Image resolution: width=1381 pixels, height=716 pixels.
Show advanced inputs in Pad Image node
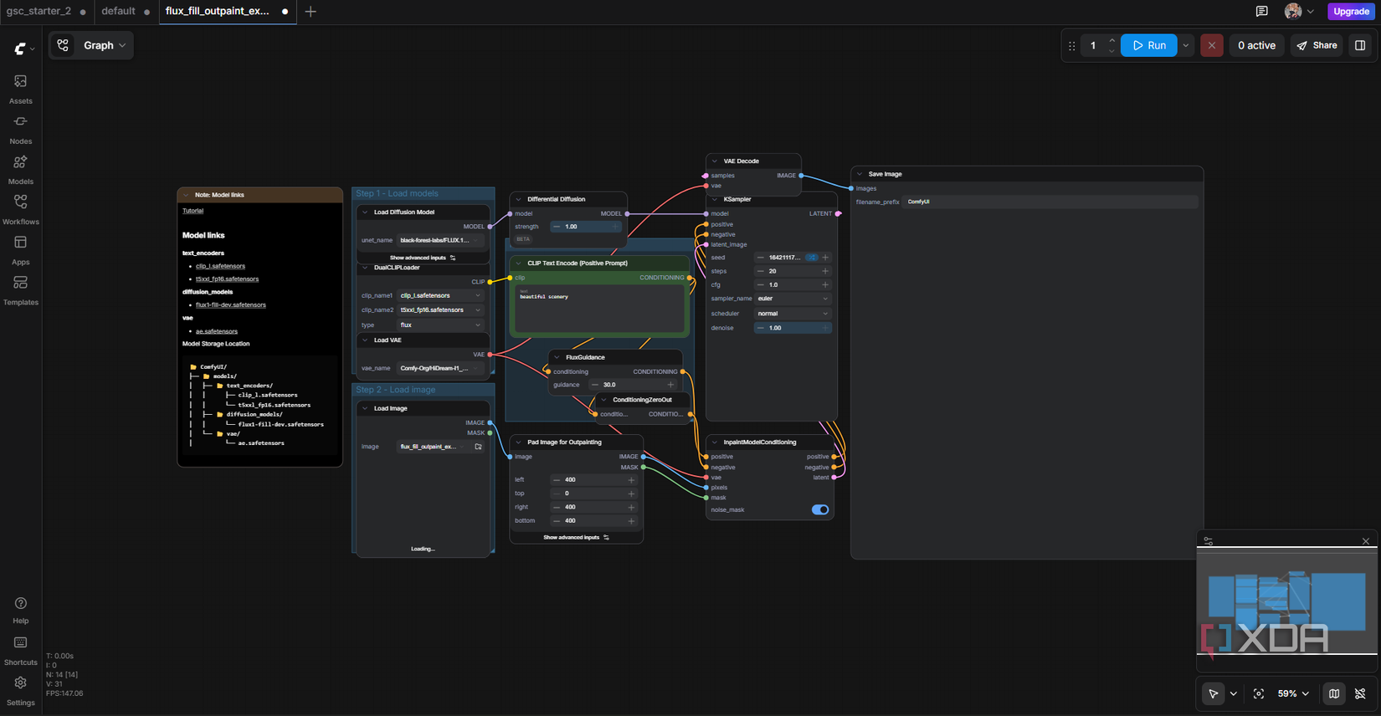point(576,537)
